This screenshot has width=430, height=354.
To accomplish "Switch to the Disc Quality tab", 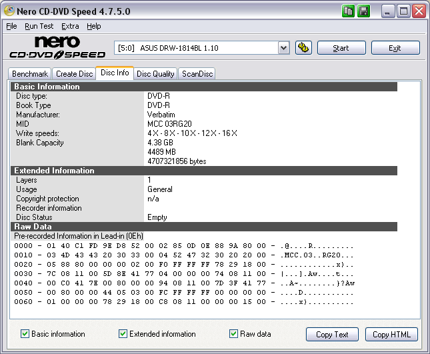I will tap(155, 74).
